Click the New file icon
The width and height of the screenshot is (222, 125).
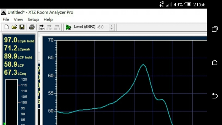pyautogui.click(x=6, y=27)
